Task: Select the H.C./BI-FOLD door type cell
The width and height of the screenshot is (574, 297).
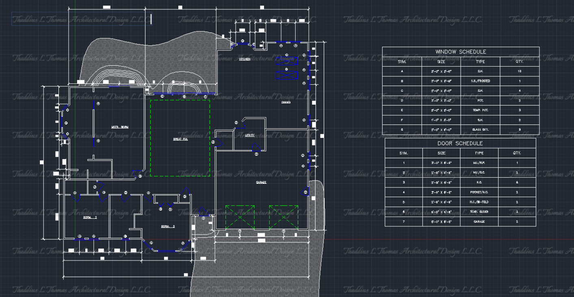Action: 479,202
